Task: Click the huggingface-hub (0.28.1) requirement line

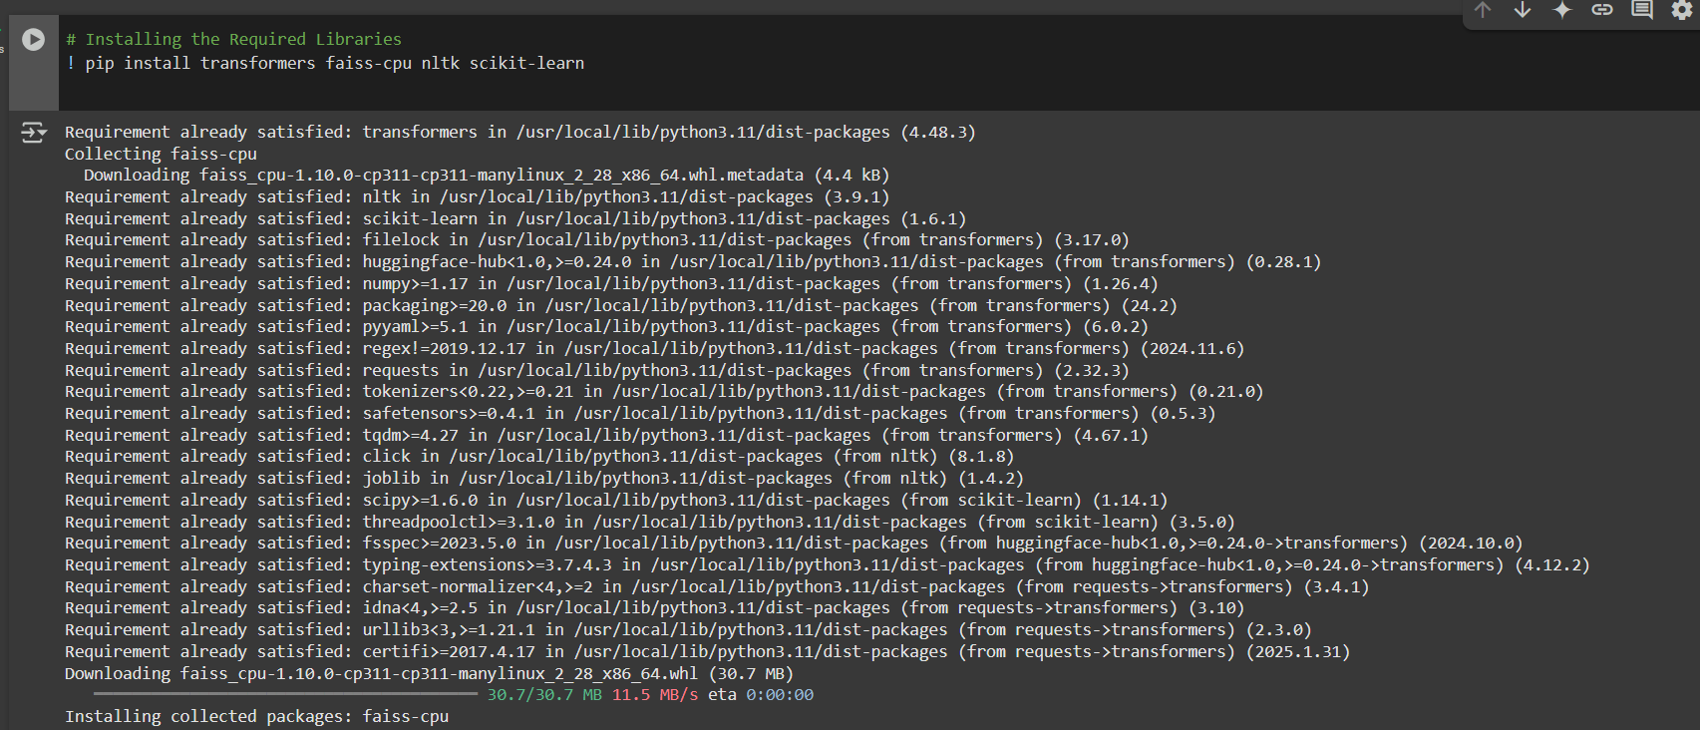Action: click(x=693, y=262)
